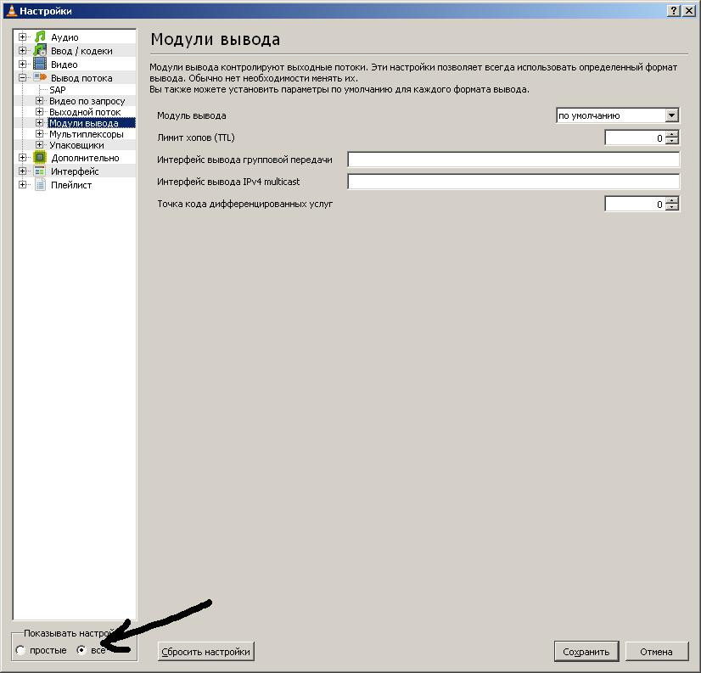
Task: Click the Плейлист document icon
Action: (x=40, y=185)
